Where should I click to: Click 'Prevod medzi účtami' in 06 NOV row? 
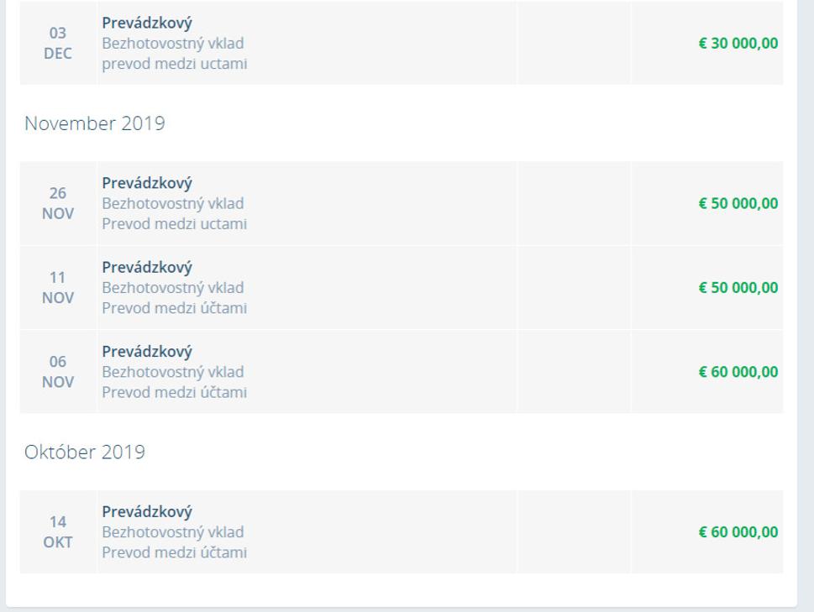click(x=175, y=392)
